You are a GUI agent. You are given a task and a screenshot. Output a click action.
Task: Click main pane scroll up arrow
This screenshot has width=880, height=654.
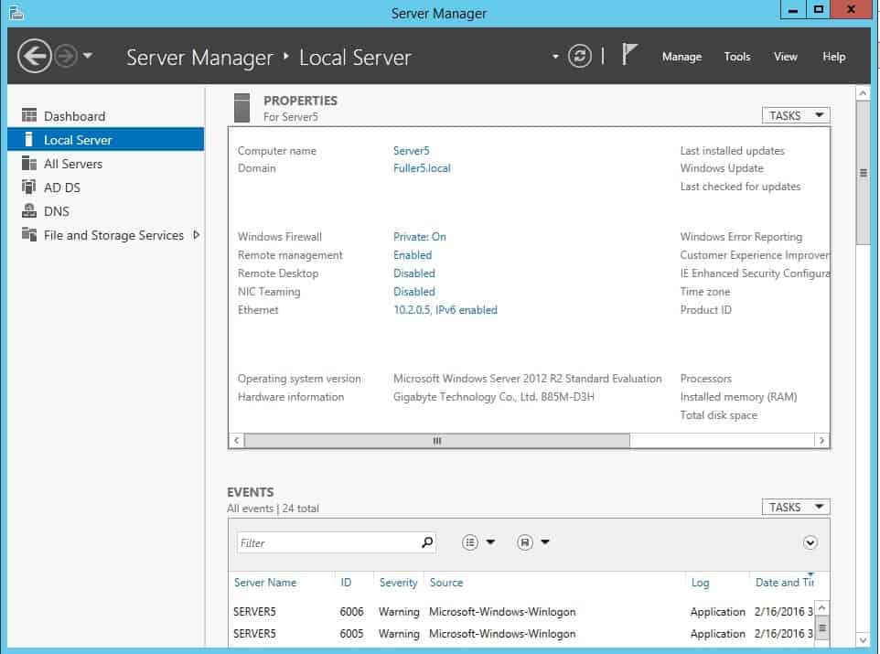pyautogui.click(x=864, y=93)
